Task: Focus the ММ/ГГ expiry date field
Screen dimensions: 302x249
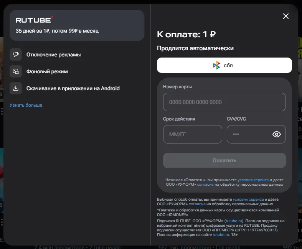Action: (193, 134)
